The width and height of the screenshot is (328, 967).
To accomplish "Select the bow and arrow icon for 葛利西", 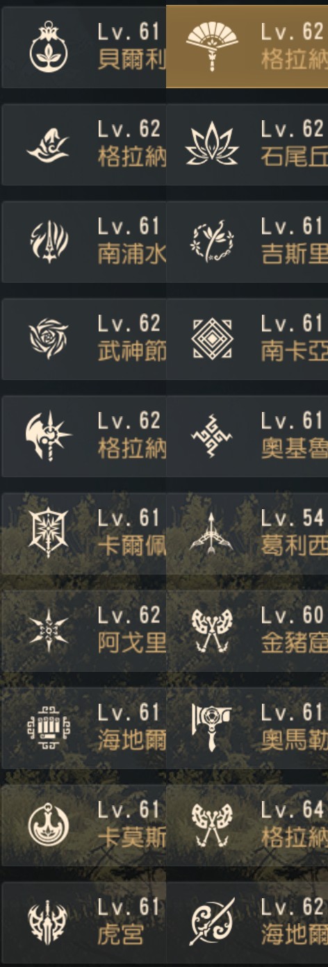I will 212,534.
